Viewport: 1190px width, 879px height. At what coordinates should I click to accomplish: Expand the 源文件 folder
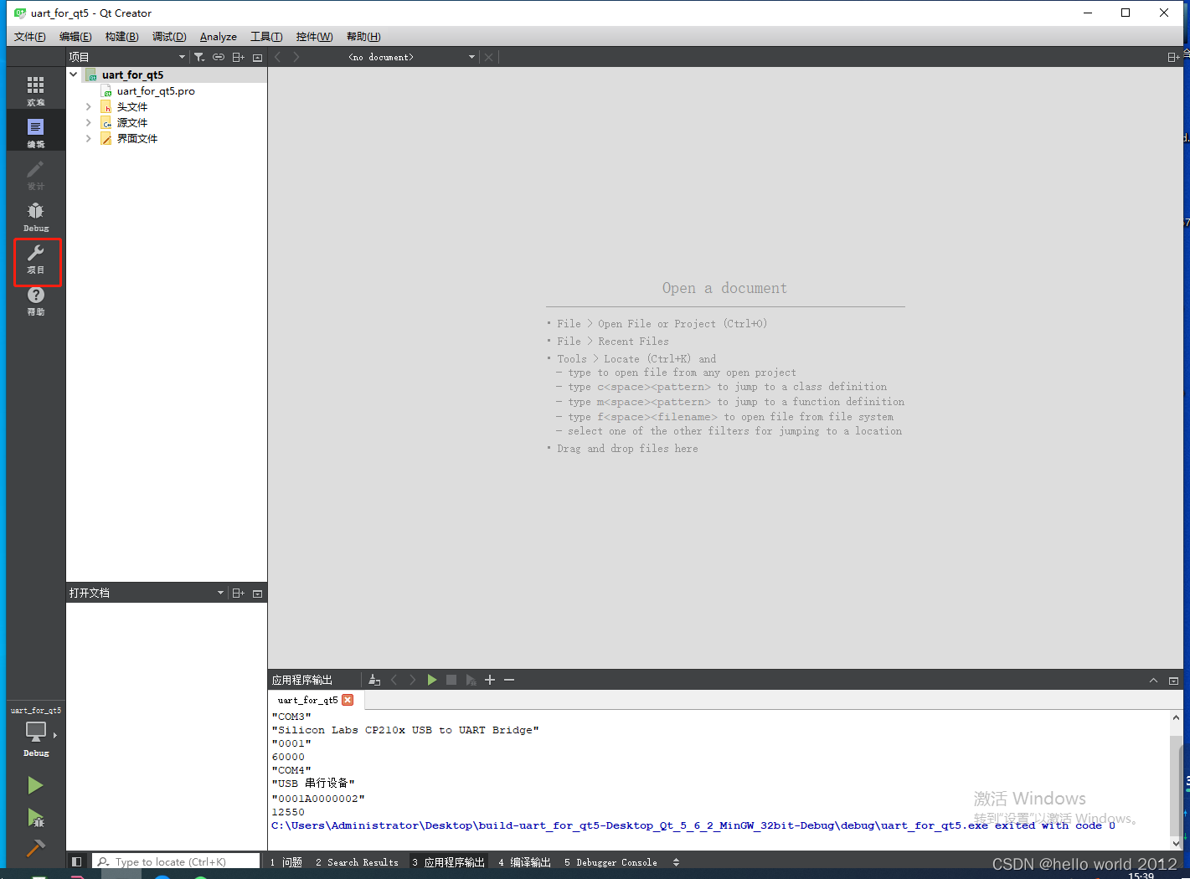pyautogui.click(x=89, y=122)
